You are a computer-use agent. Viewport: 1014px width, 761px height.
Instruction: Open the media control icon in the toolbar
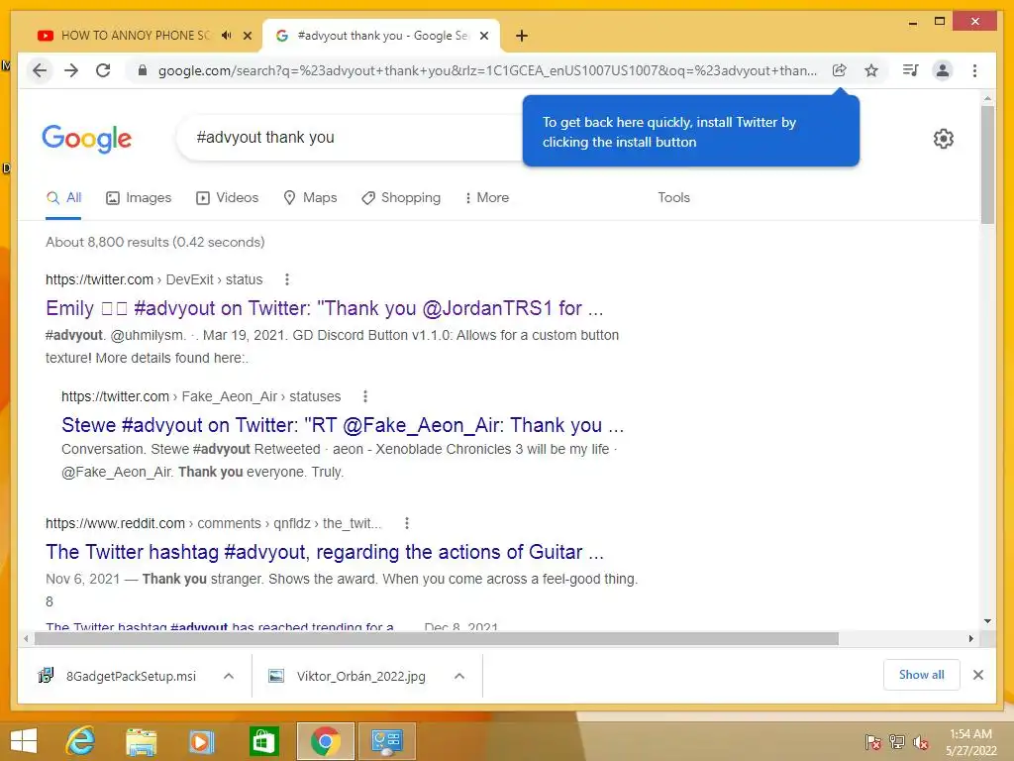[x=911, y=70]
